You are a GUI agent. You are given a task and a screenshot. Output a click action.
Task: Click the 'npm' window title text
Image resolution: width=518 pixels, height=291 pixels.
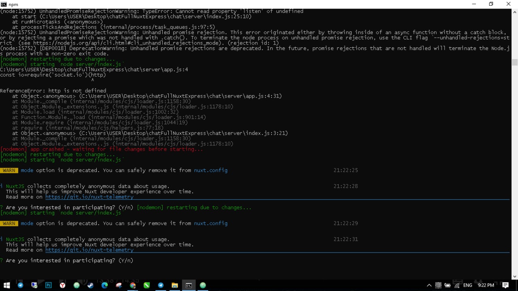13,4
